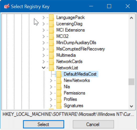Viewport: 137px width, 130px height.
Task: Expand the Profiles subkey
Action: [51, 100]
